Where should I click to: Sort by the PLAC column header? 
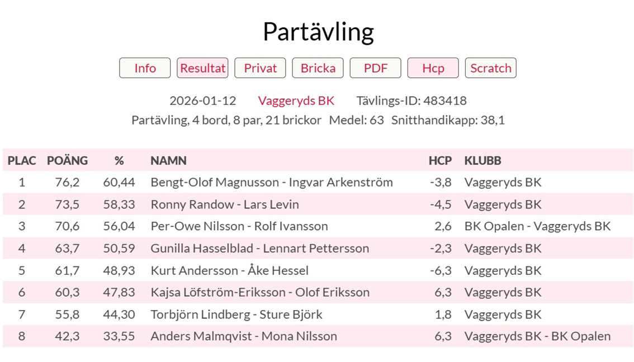[22, 160]
